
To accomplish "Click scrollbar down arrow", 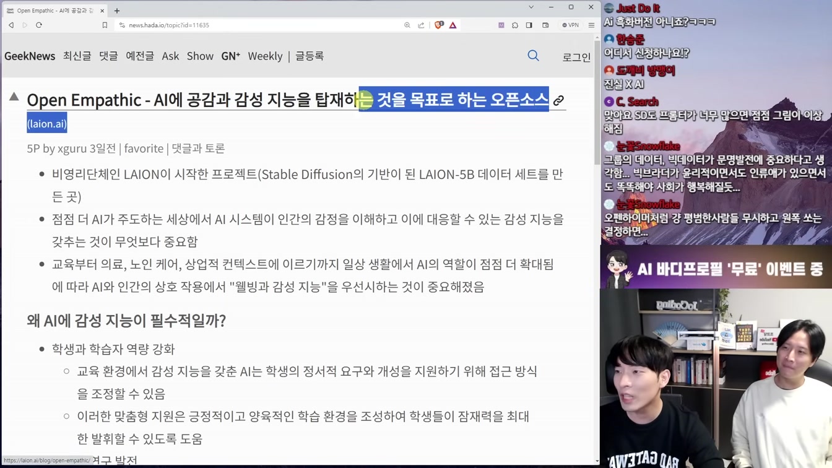I will click(x=597, y=461).
